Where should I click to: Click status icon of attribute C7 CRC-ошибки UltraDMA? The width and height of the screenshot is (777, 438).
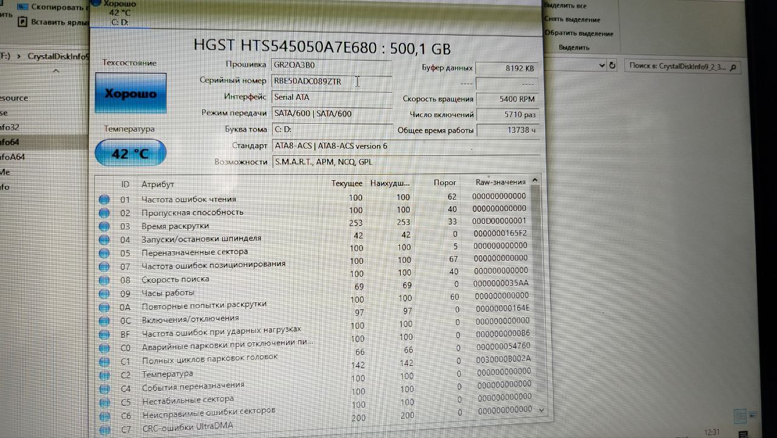coord(104,430)
